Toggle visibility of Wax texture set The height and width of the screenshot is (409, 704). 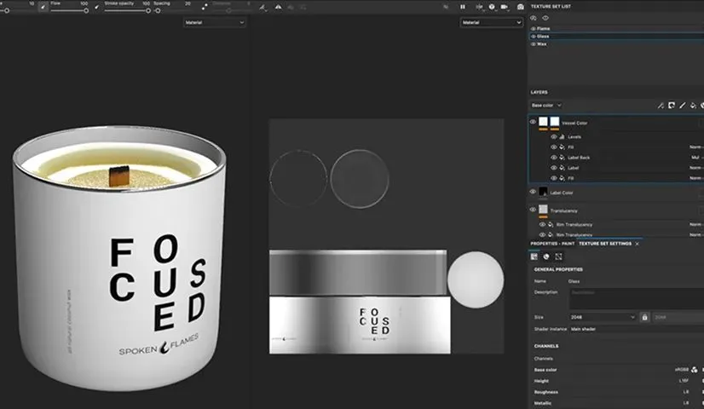(534, 44)
